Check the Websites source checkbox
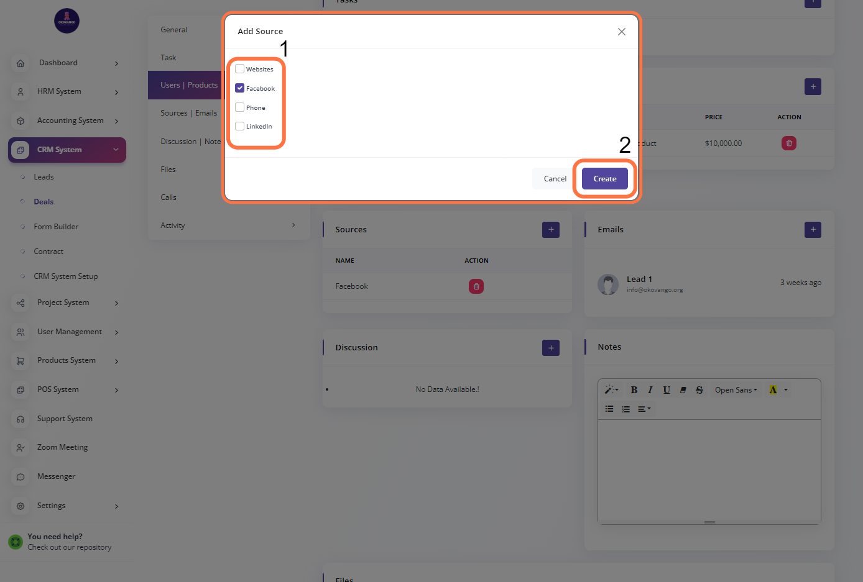The width and height of the screenshot is (863, 582). click(239, 69)
